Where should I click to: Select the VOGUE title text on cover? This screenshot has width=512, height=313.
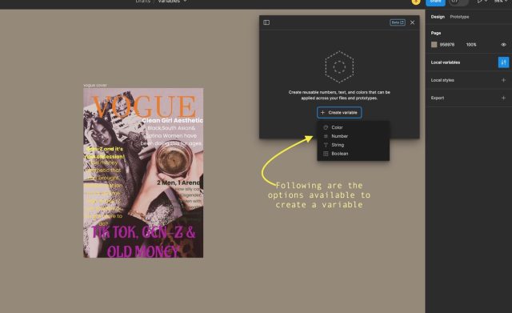tap(144, 106)
